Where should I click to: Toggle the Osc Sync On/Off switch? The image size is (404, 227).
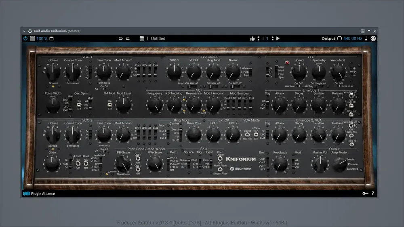[79, 105]
